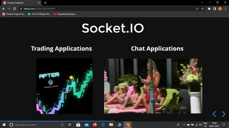Image resolution: width=229 pixels, height=128 pixels.
Task: Click the Chat Applications heading
Action: [x=157, y=49]
